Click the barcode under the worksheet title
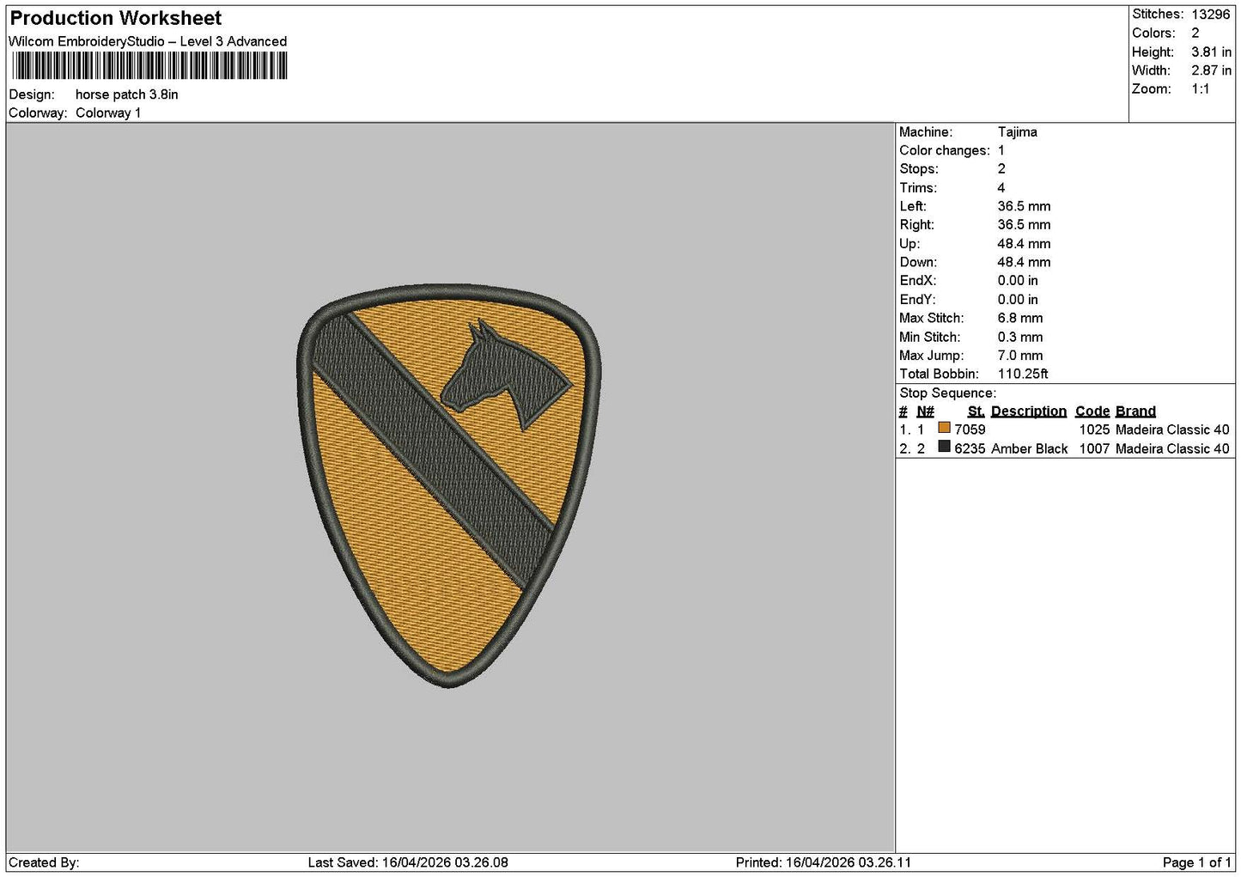1241x877 pixels. point(149,66)
